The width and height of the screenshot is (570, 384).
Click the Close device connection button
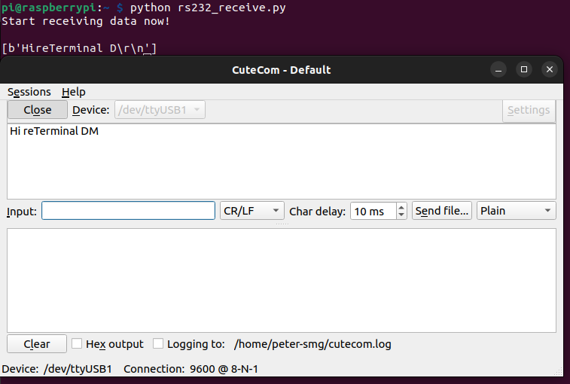pos(38,110)
